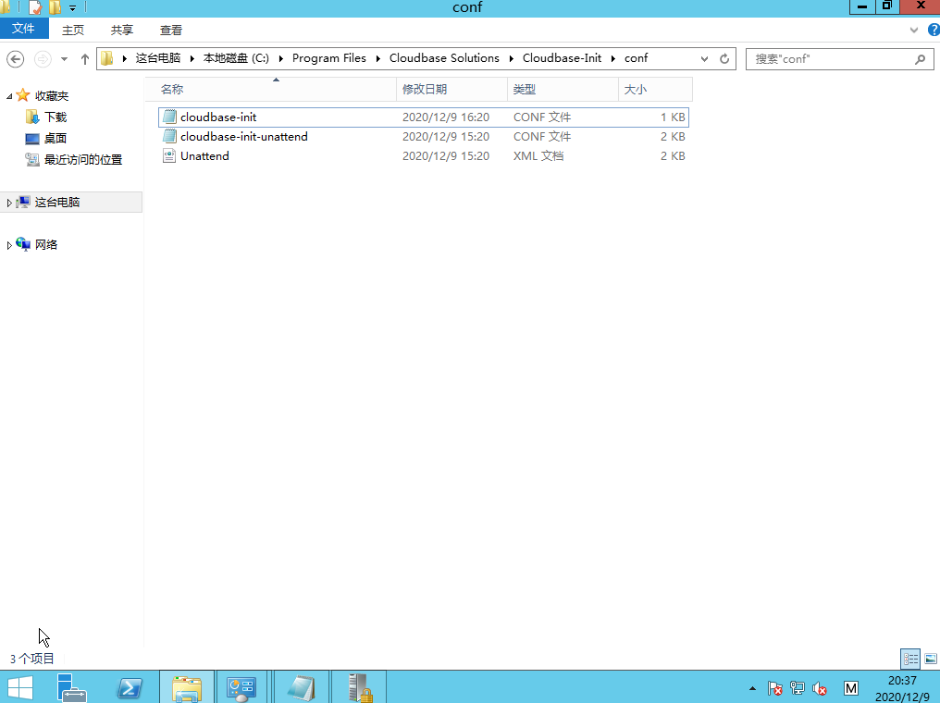Switch to details view in the status bar
Image resolution: width=940 pixels, height=703 pixels.
[909, 659]
